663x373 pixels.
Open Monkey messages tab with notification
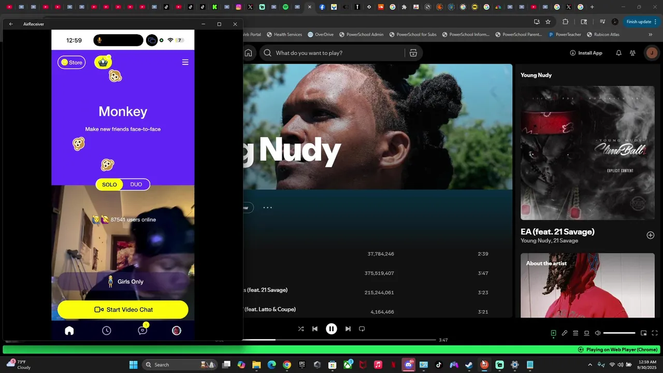[142, 330]
